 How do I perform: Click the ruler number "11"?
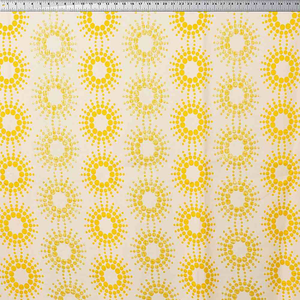[91, 4]
